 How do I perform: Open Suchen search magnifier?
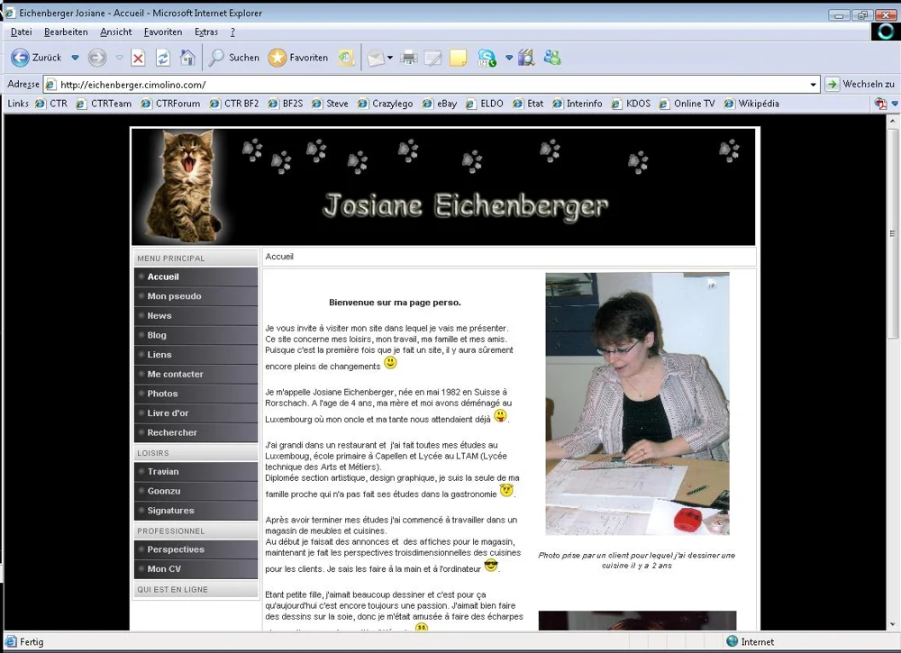(234, 58)
